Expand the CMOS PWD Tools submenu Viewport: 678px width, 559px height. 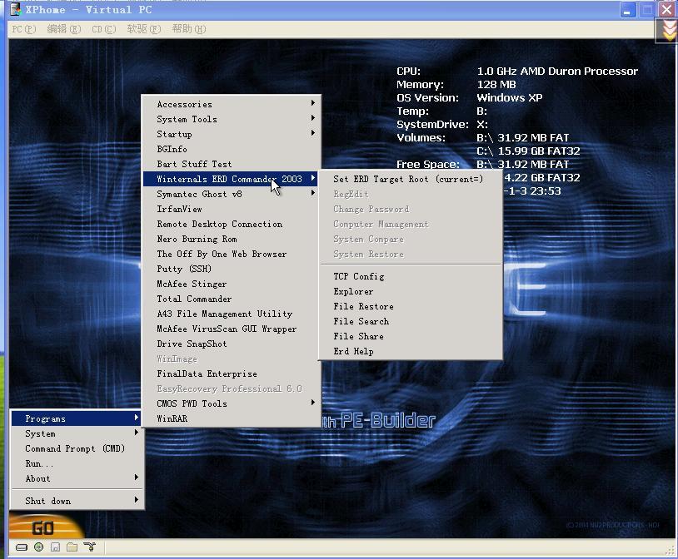[232, 403]
